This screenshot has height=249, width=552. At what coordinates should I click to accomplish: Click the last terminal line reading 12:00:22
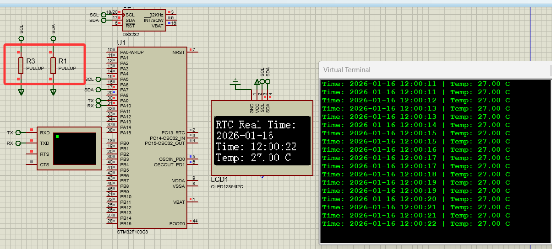(x=416, y=223)
